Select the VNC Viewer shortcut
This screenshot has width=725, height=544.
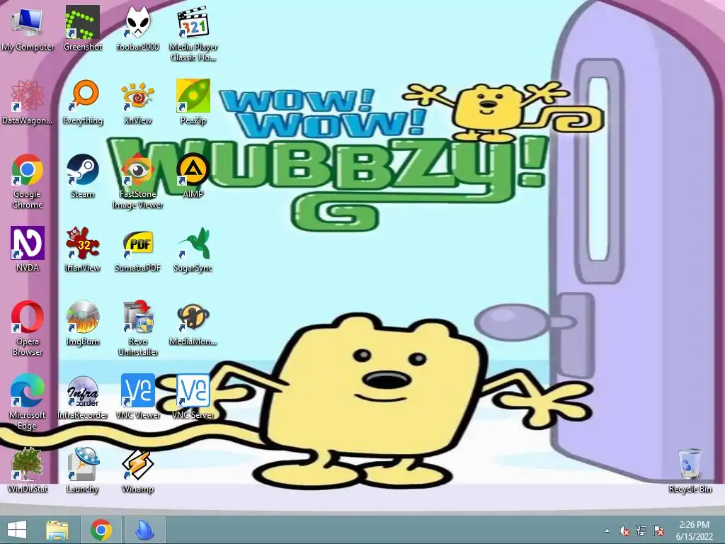point(138,397)
